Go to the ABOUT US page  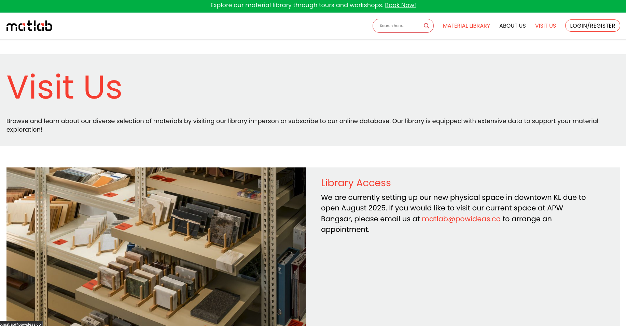tap(512, 26)
